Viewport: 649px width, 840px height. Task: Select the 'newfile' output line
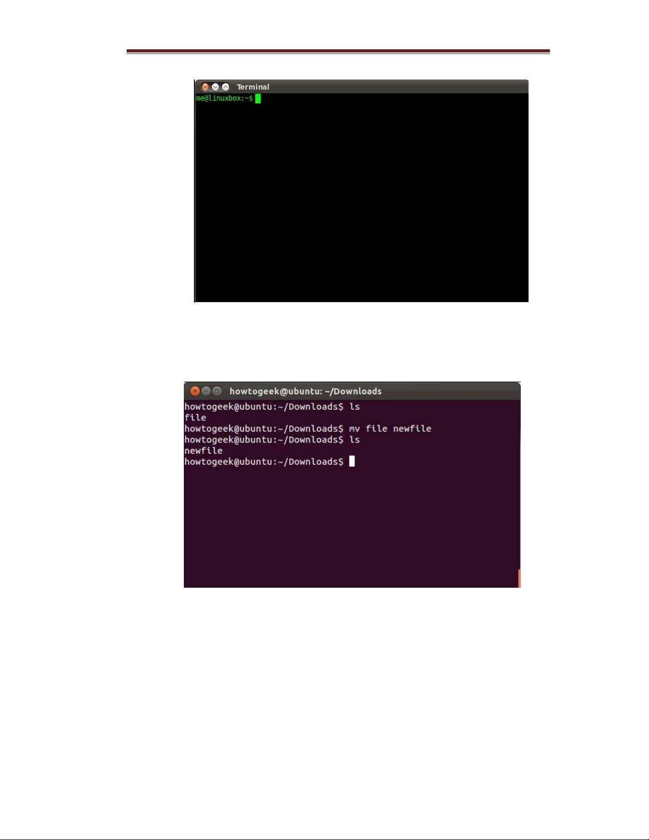203,450
